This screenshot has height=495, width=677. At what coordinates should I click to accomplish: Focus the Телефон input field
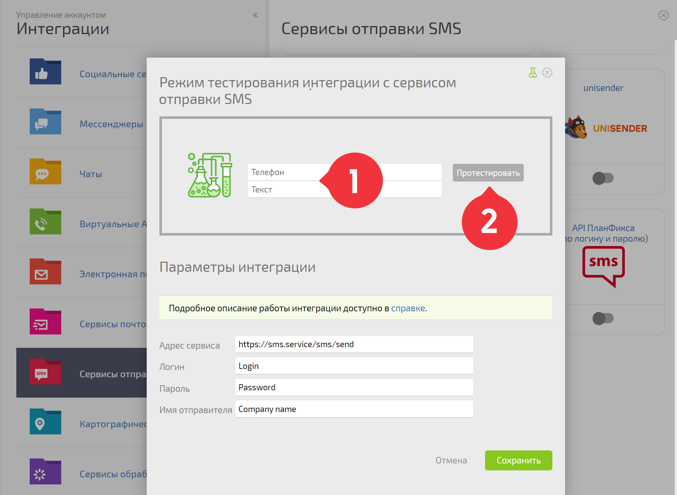[x=344, y=172]
